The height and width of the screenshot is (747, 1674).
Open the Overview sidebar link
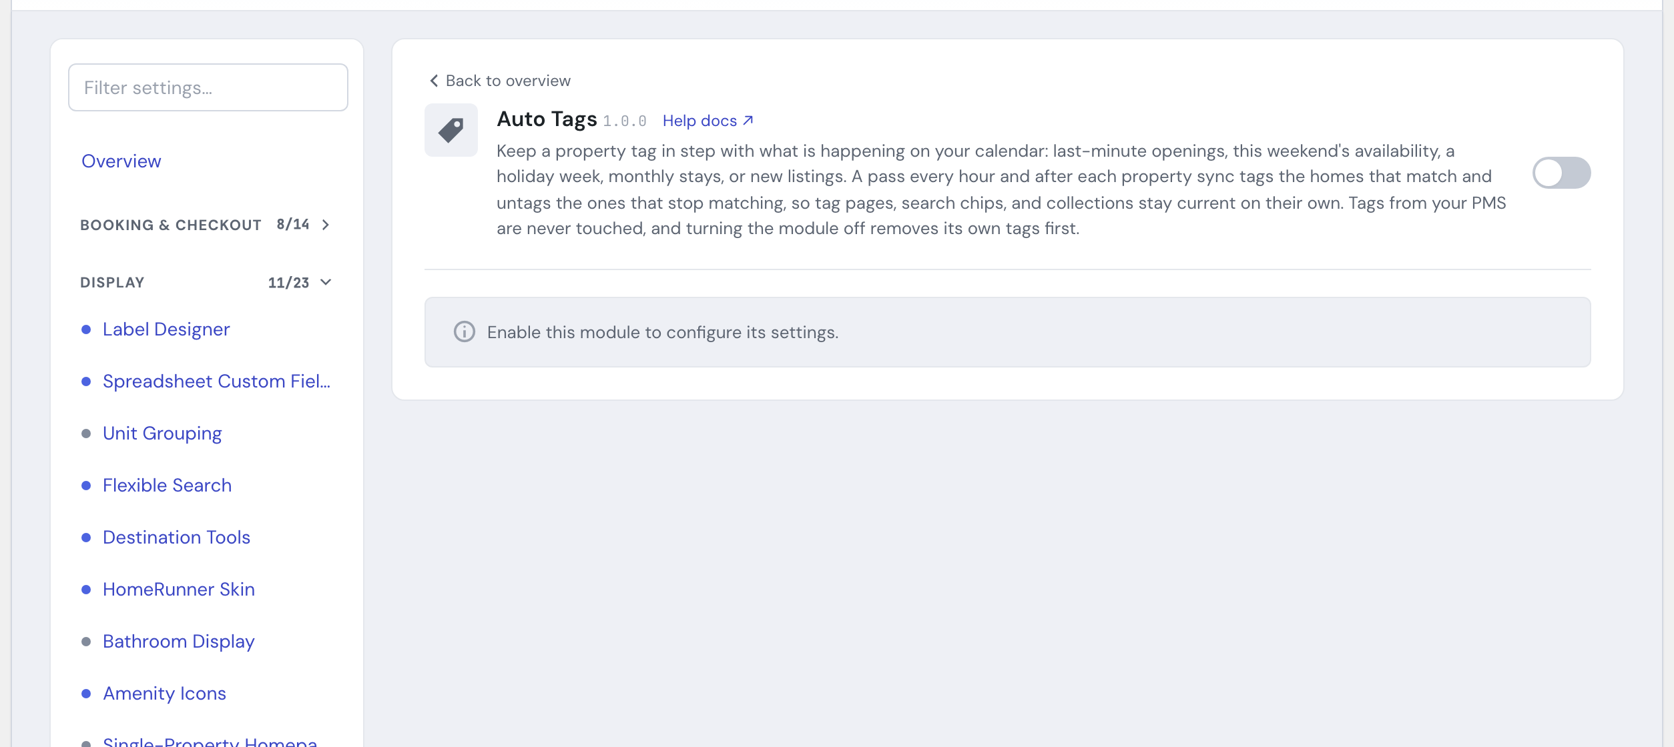pos(121,161)
